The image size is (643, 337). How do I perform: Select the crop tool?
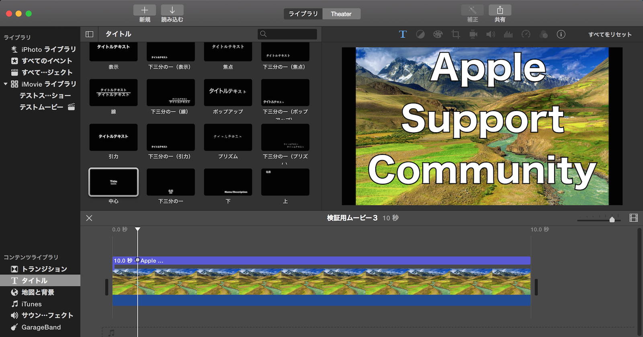pos(456,34)
